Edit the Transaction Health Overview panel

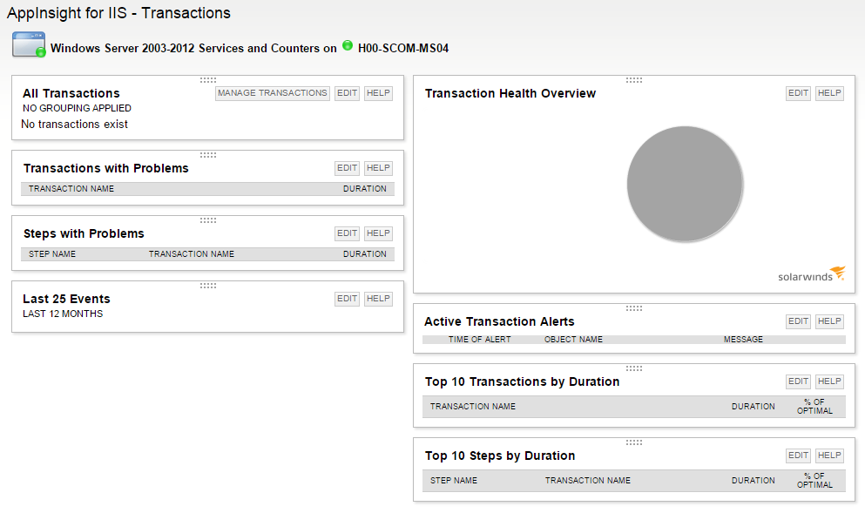click(798, 93)
